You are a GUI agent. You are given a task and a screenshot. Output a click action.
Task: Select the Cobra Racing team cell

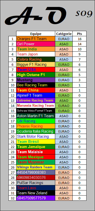click(36, 59)
